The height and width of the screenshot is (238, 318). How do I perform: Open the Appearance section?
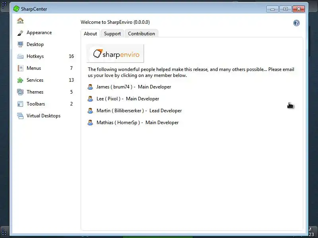[39, 33]
